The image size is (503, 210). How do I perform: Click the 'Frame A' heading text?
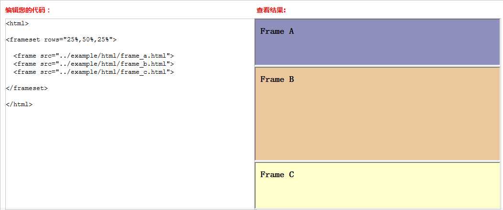click(277, 31)
